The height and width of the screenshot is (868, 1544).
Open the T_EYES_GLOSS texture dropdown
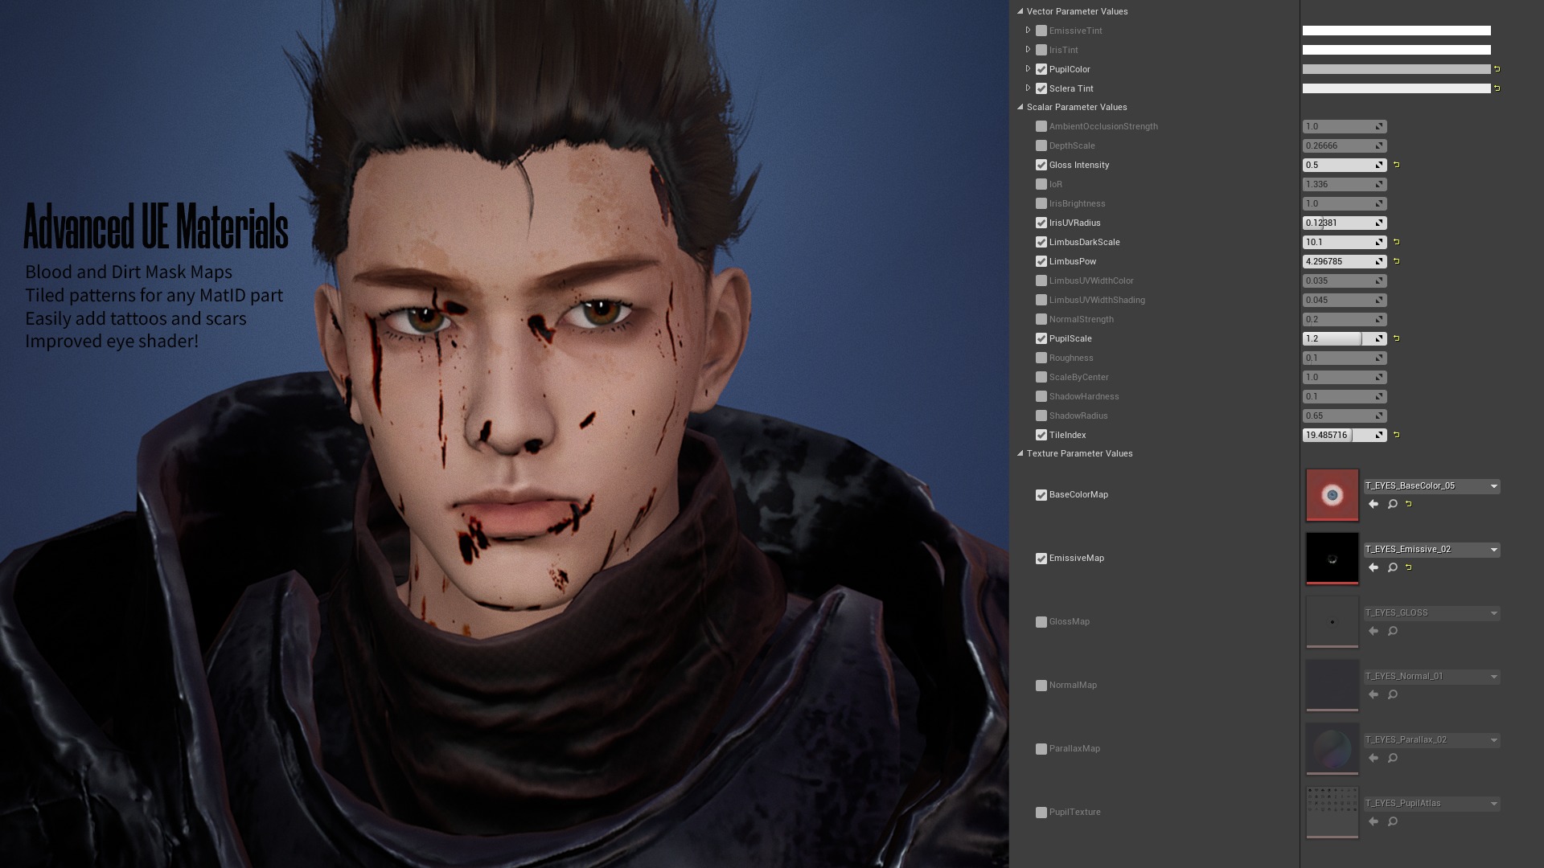click(1431, 613)
